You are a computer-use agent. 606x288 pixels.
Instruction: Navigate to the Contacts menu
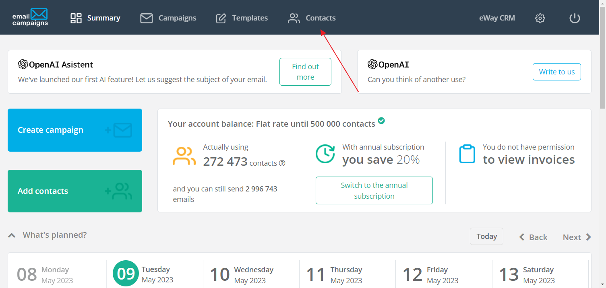(x=312, y=18)
